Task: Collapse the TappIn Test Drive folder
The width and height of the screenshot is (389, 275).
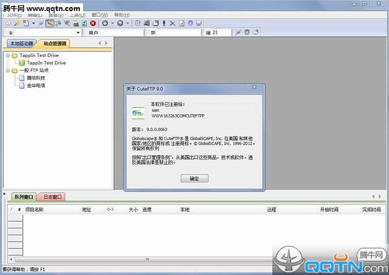Action: tap(8, 55)
